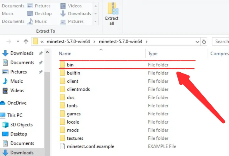Sort by Type column header
This screenshot has height=156, width=229.
[153, 54]
